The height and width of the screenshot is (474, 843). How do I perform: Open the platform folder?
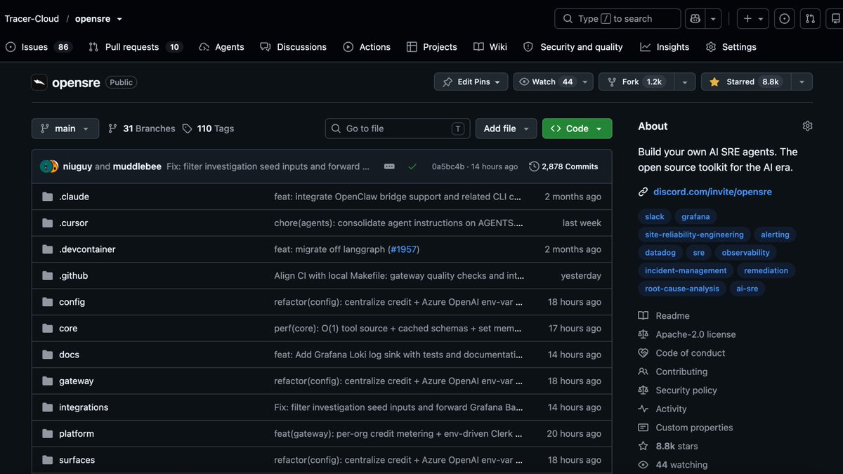point(76,434)
